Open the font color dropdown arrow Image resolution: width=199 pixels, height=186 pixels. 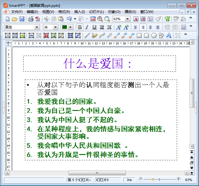(x=70, y=27)
